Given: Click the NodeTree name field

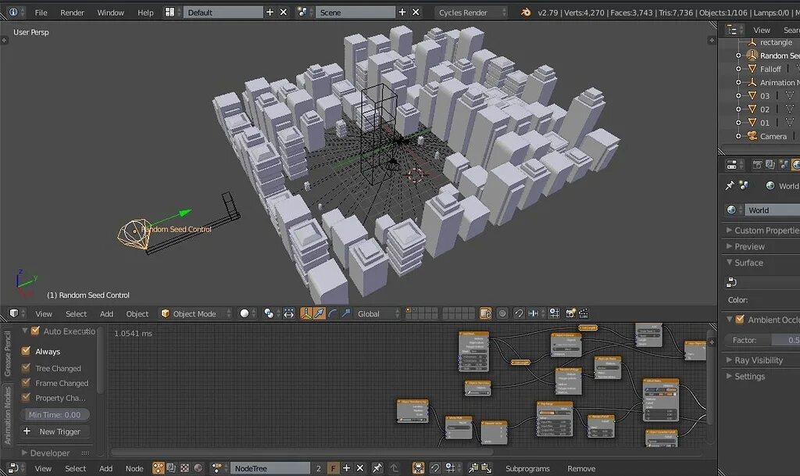Looking at the screenshot, I should (270, 468).
